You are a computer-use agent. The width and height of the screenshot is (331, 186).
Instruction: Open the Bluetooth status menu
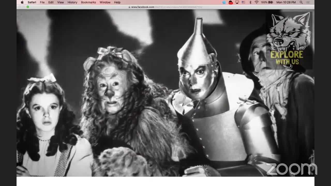point(250,2)
